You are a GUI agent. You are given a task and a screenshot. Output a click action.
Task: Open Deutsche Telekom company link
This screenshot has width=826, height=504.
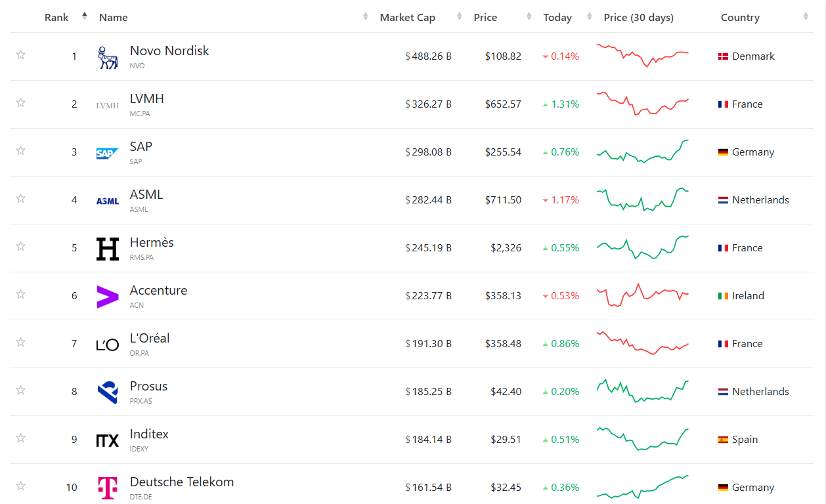pyautogui.click(x=182, y=482)
